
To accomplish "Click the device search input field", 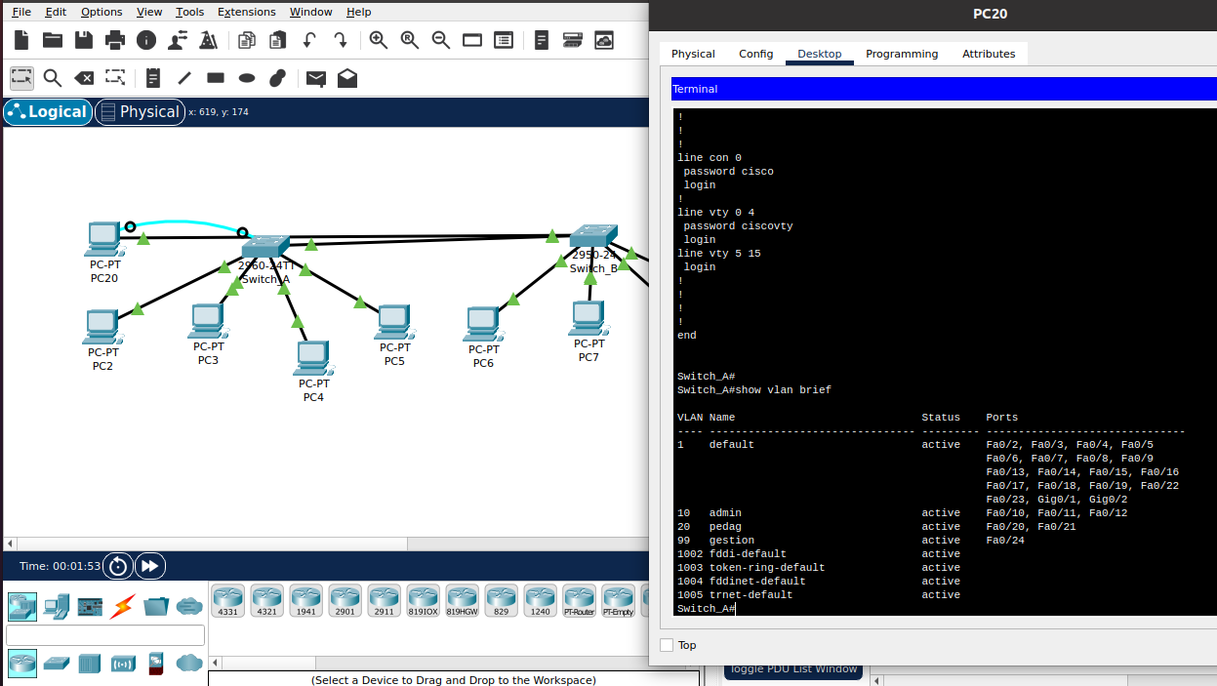I will tap(105, 635).
